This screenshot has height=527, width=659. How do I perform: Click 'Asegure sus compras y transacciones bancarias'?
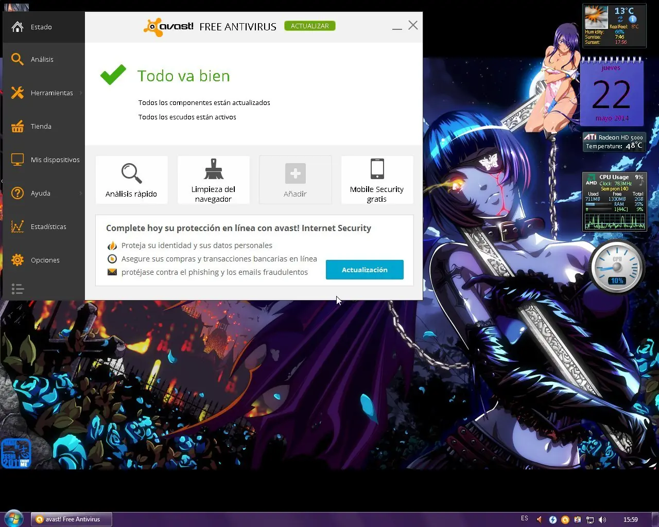219,259
